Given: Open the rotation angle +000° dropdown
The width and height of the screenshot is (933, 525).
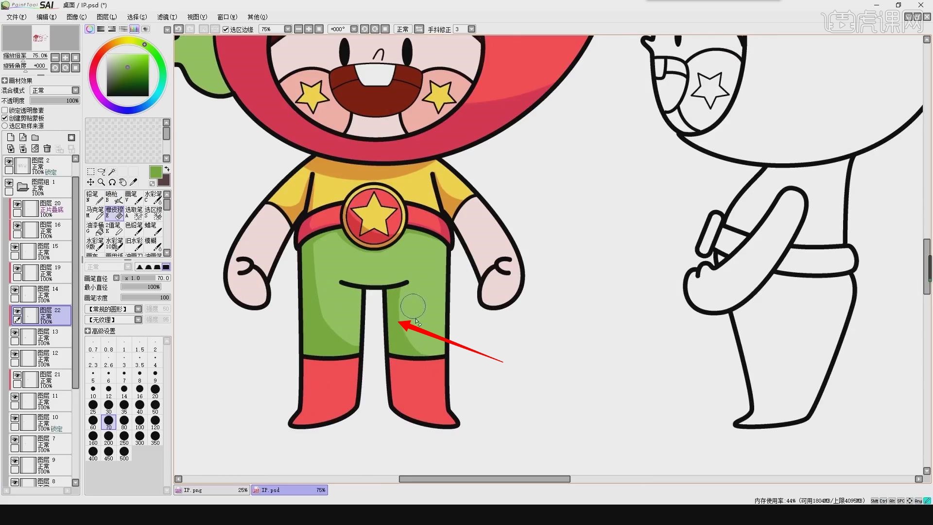Looking at the screenshot, I should click(x=354, y=29).
